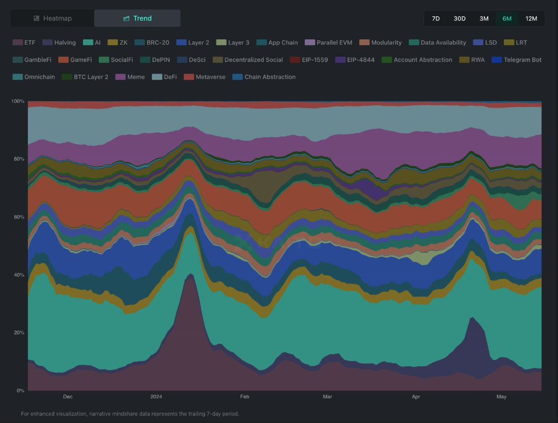Choose the 12M time range

pyautogui.click(x=531, y=18)
